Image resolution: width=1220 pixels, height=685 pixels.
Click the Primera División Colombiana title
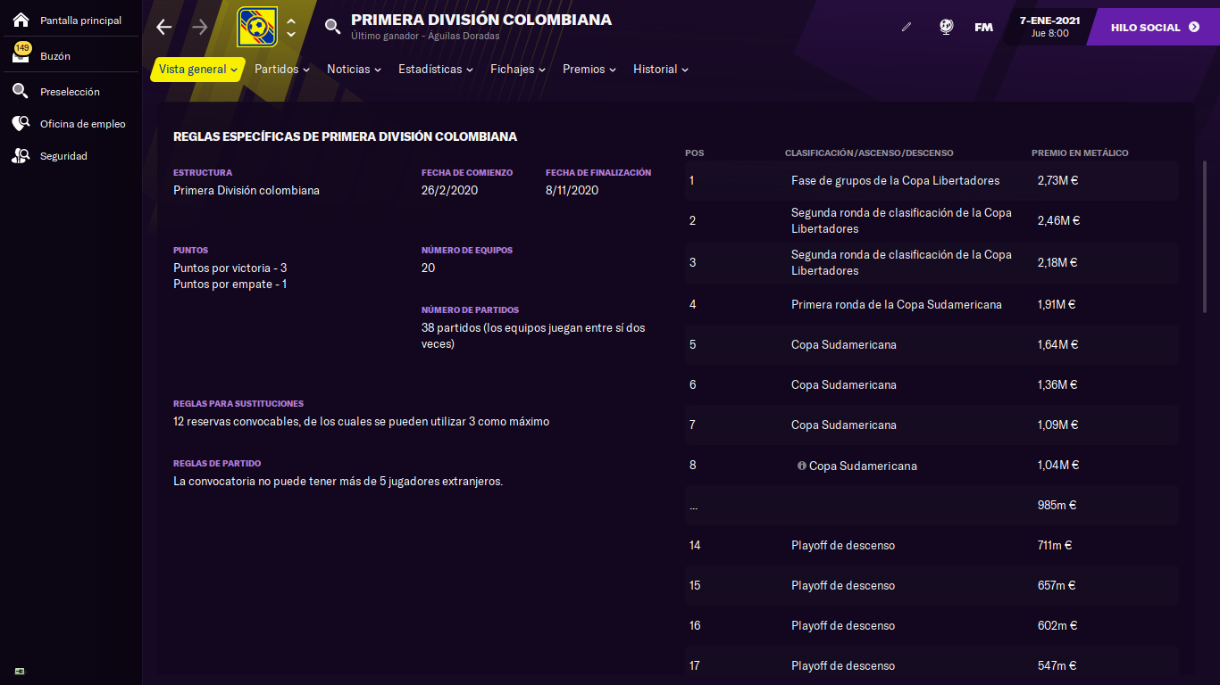[x=481, y=20]
